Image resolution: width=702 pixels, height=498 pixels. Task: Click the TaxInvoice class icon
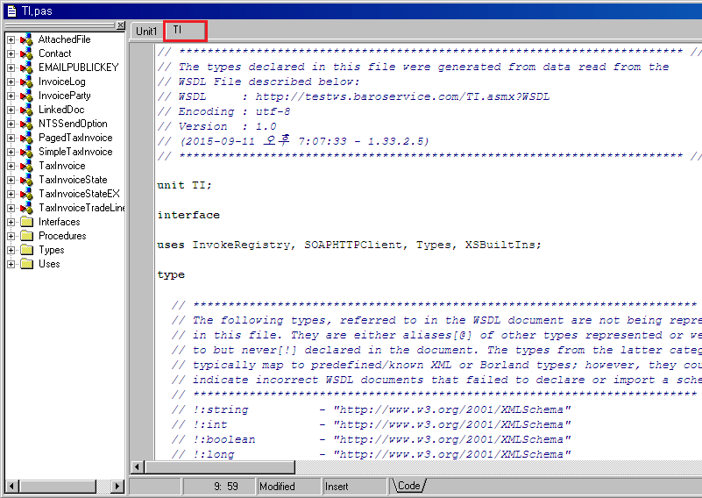tap(27, 166)
